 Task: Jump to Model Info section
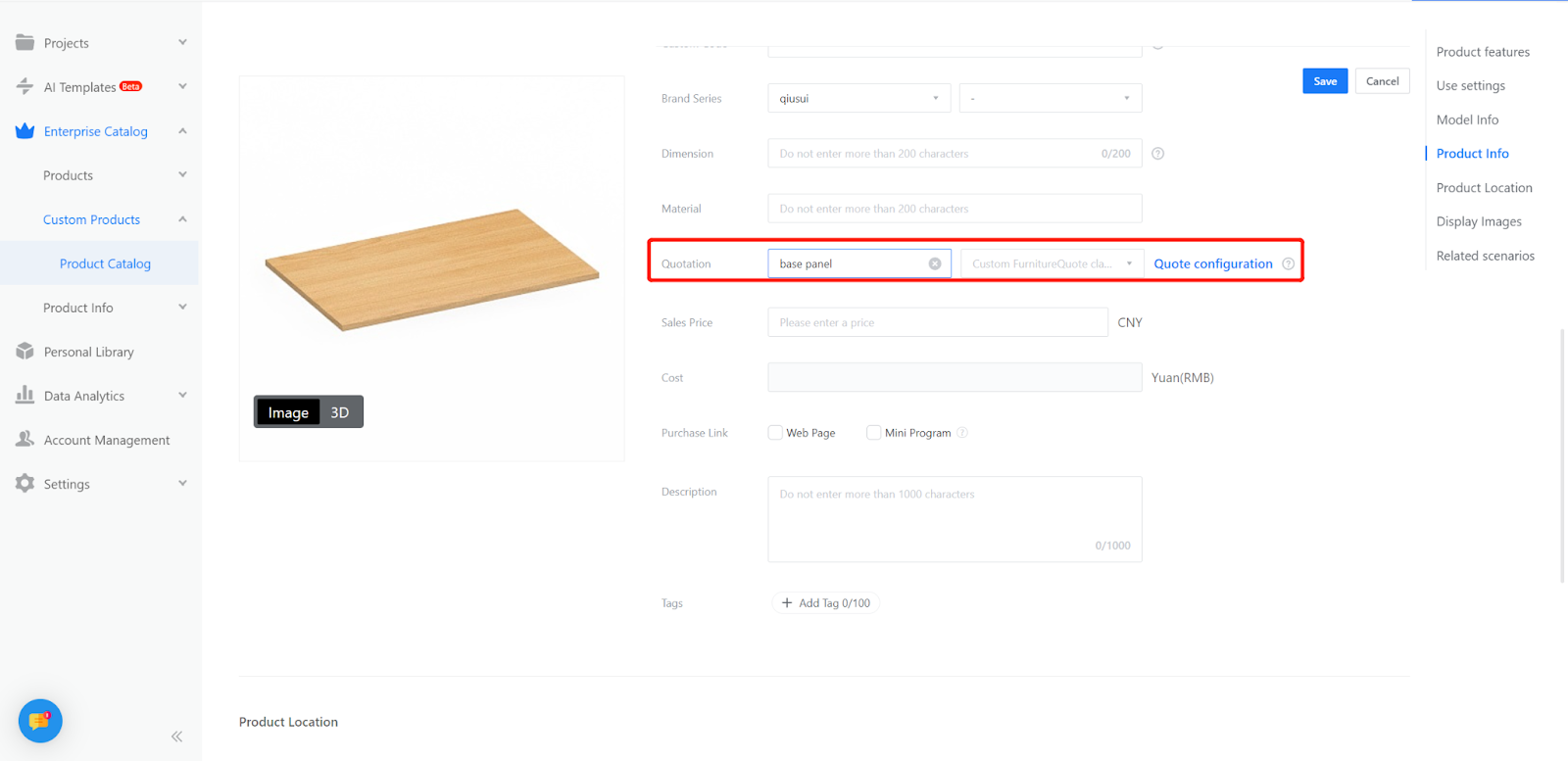1467,119
